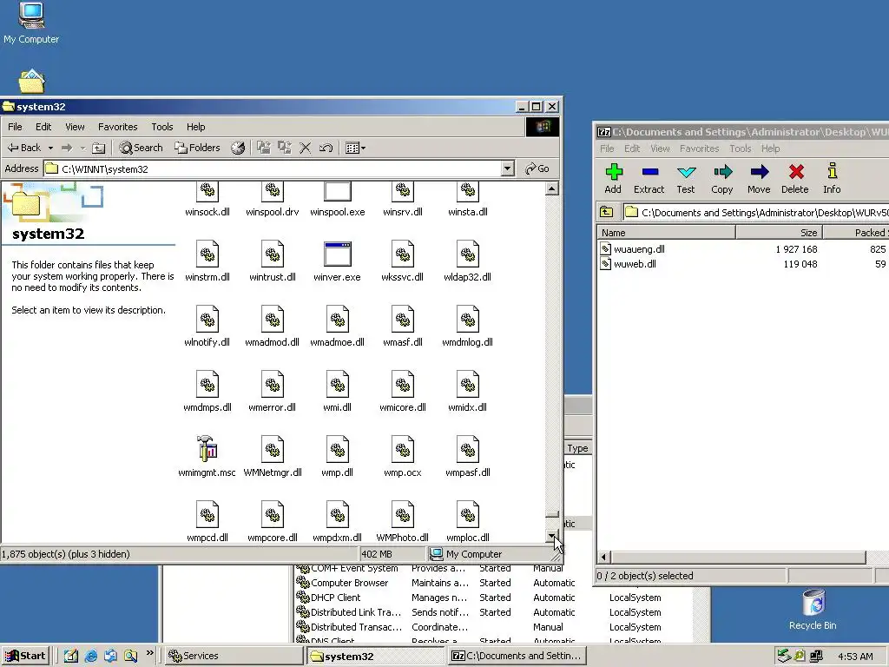Expand the Address bar dropdown
The width and height of the screenshot is (889, 667).
[507, 168]
